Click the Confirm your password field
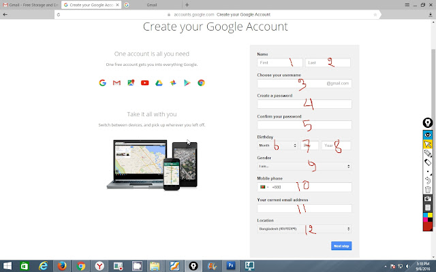This screenshot has height=272, width=436. click(x=305, y=125)
